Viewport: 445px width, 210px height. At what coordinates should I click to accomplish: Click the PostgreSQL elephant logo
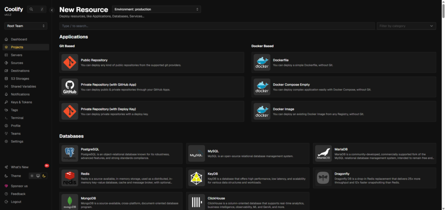point(70,153)
